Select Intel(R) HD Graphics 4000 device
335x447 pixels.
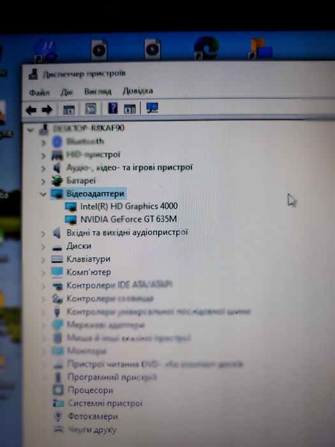click(x=129, y=206)
